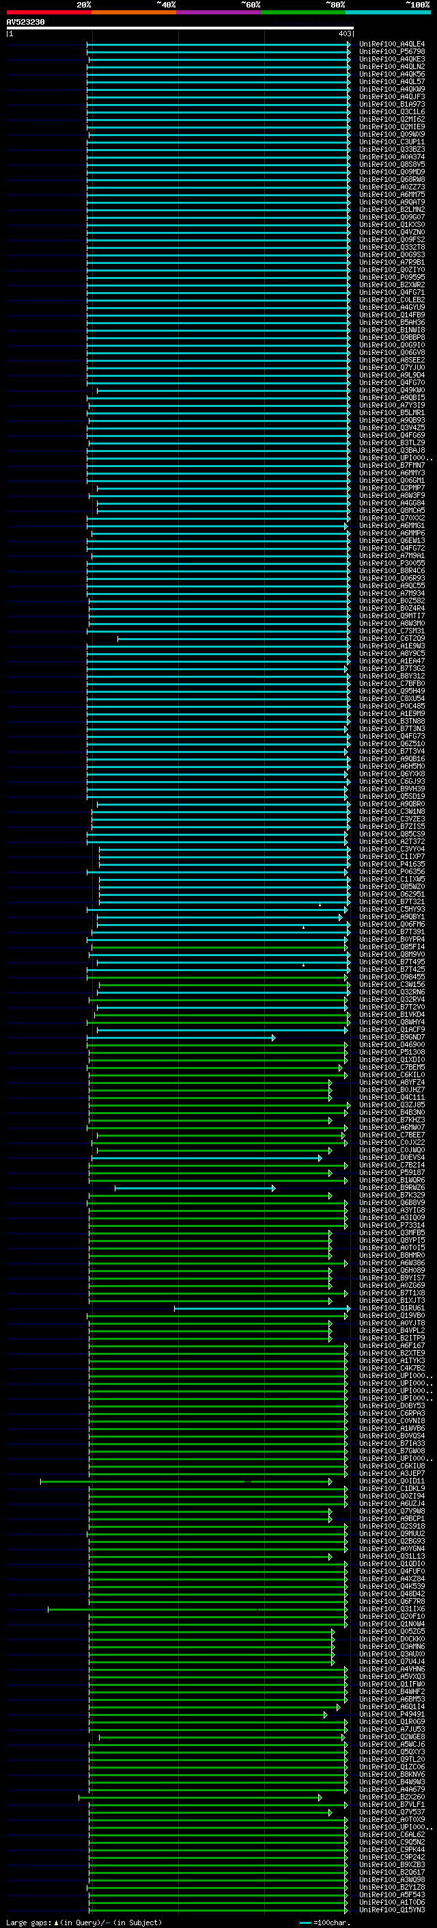Click the short cyan alignment bar for UniRef100_B9RWZ6
The width and height of the screenshot is (437, 1928).
click(x=195, y=1188)
